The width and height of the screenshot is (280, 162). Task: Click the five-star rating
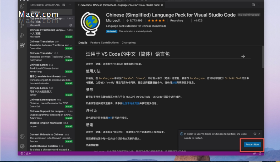click(156, 21)
